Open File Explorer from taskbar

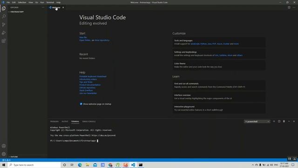click(88, 165)
